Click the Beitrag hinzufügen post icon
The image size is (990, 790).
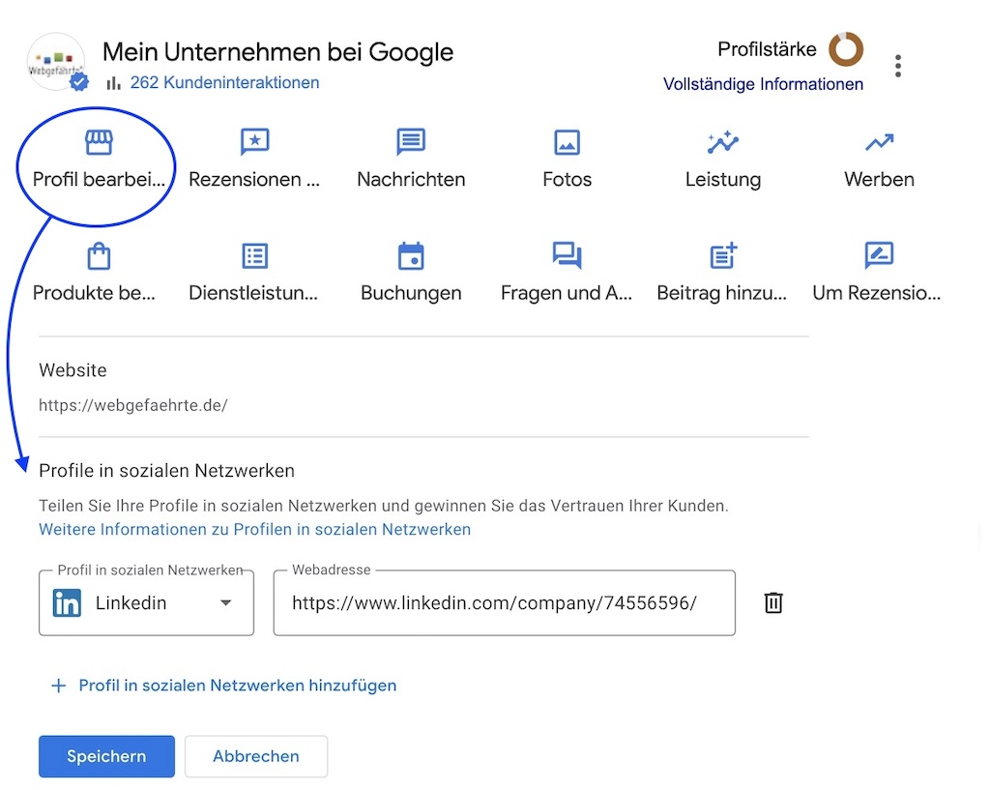(x=723, y=255)
